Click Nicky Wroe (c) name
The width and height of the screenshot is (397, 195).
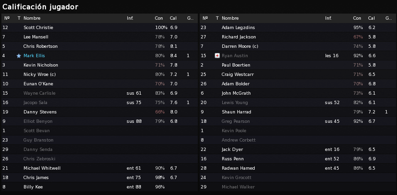(39, 75)
